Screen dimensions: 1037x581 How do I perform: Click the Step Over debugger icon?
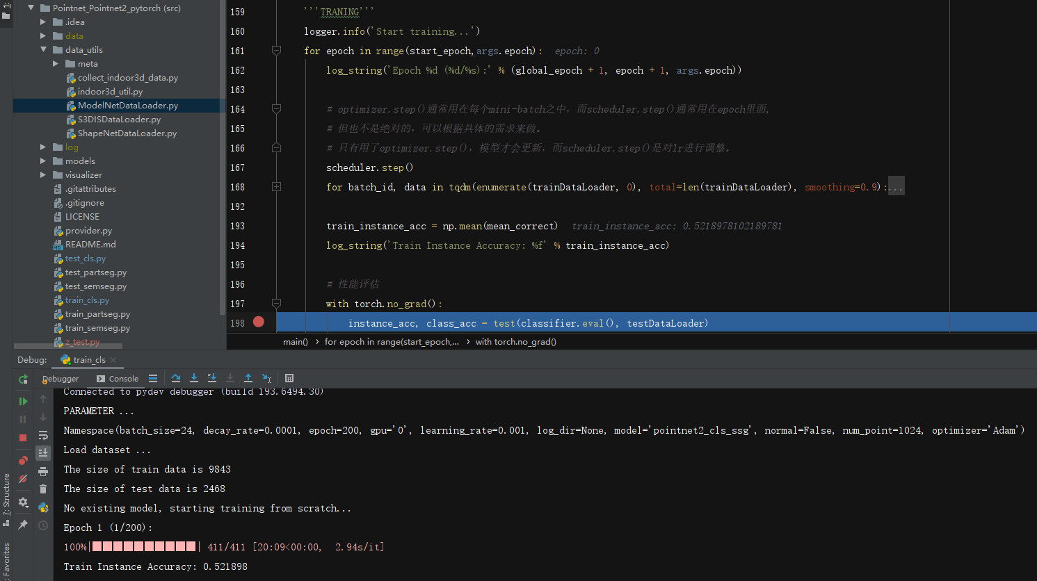tap(176, 378)
